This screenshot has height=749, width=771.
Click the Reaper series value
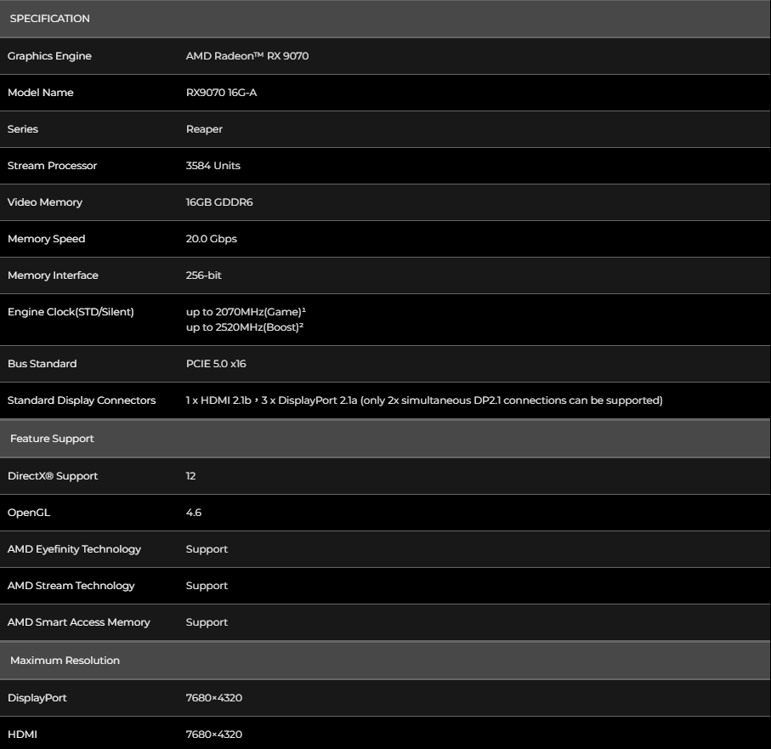point(203,129)
